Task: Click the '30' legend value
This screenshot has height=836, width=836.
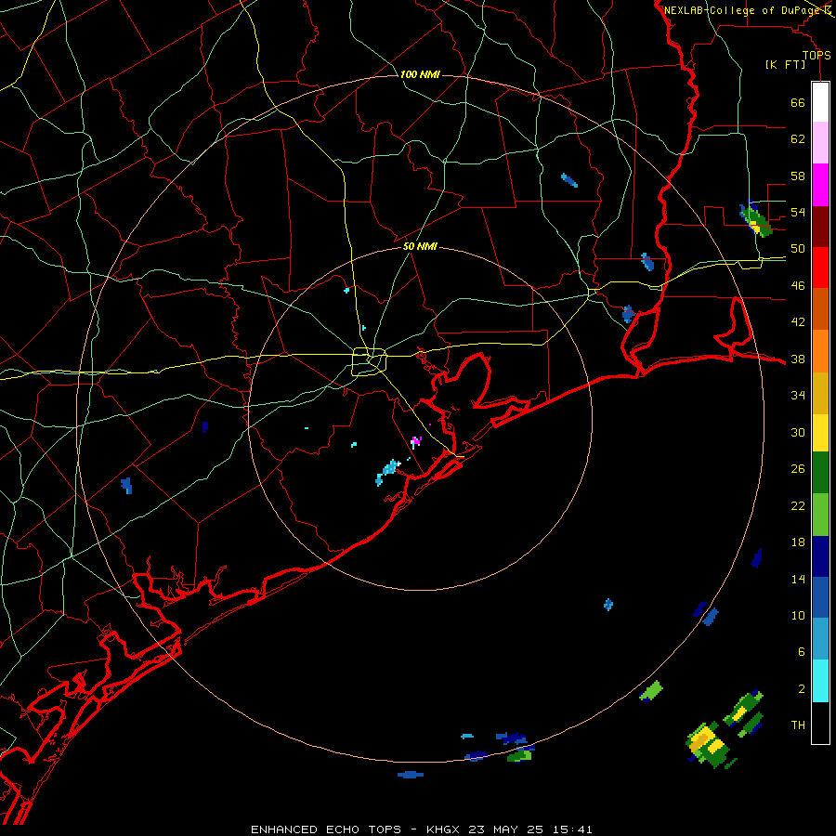Action: pos(798,432)
